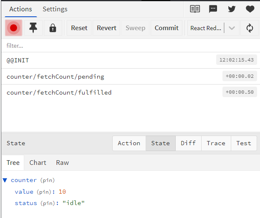
Task: Click the dropdown chevron arrow
Action: tap(232, 28)
